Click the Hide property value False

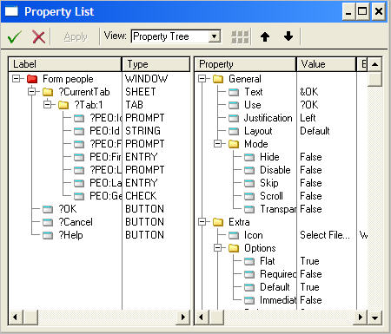[311, 157]
